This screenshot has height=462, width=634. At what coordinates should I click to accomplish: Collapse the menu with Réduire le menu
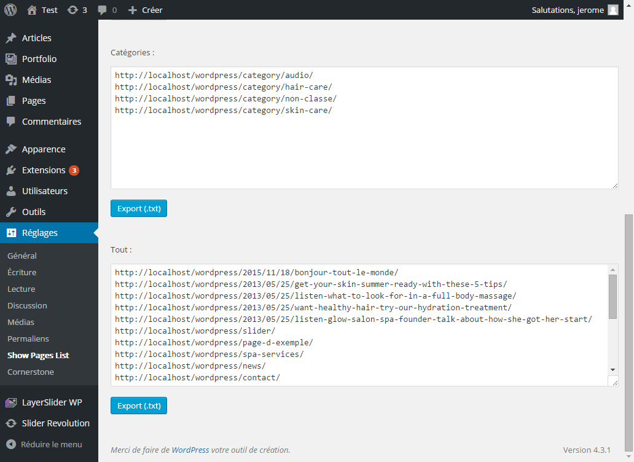coord(44,444)
